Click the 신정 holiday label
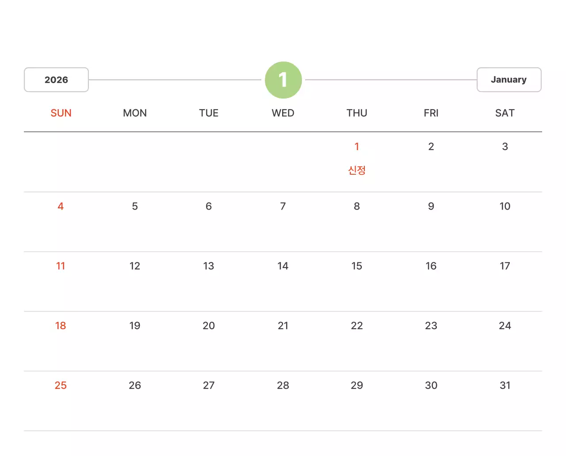 [357, 170]
